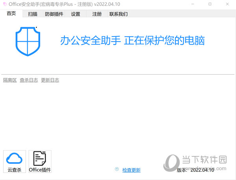Image resolution: width=236 pixels, height=180 pixels.
Task: Open the 联系我们 tab
Action: tap(118, 14)
